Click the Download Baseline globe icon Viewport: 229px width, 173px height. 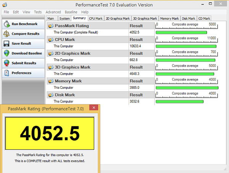tap(7, 53)
